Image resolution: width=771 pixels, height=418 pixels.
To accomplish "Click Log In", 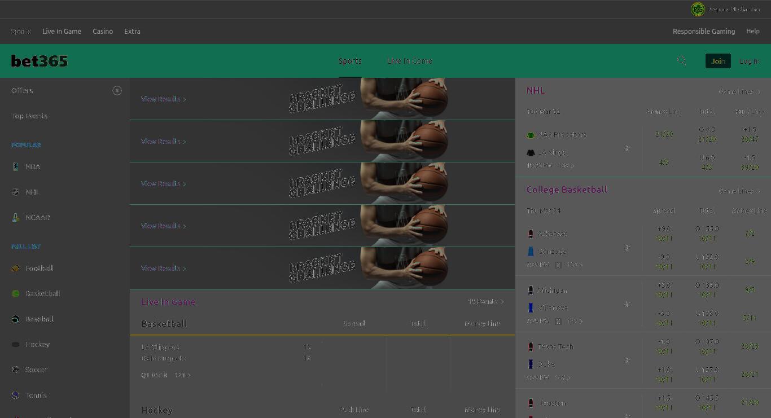I will (750, 61).
